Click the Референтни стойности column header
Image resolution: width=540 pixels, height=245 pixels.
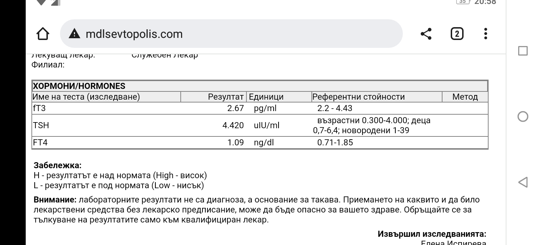(358, 97)
